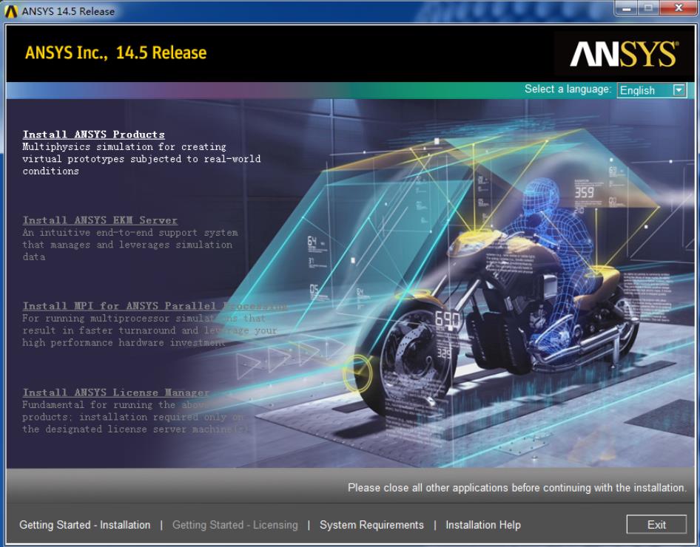Open Installation Help
700x547 pixels.
point(482,525)
